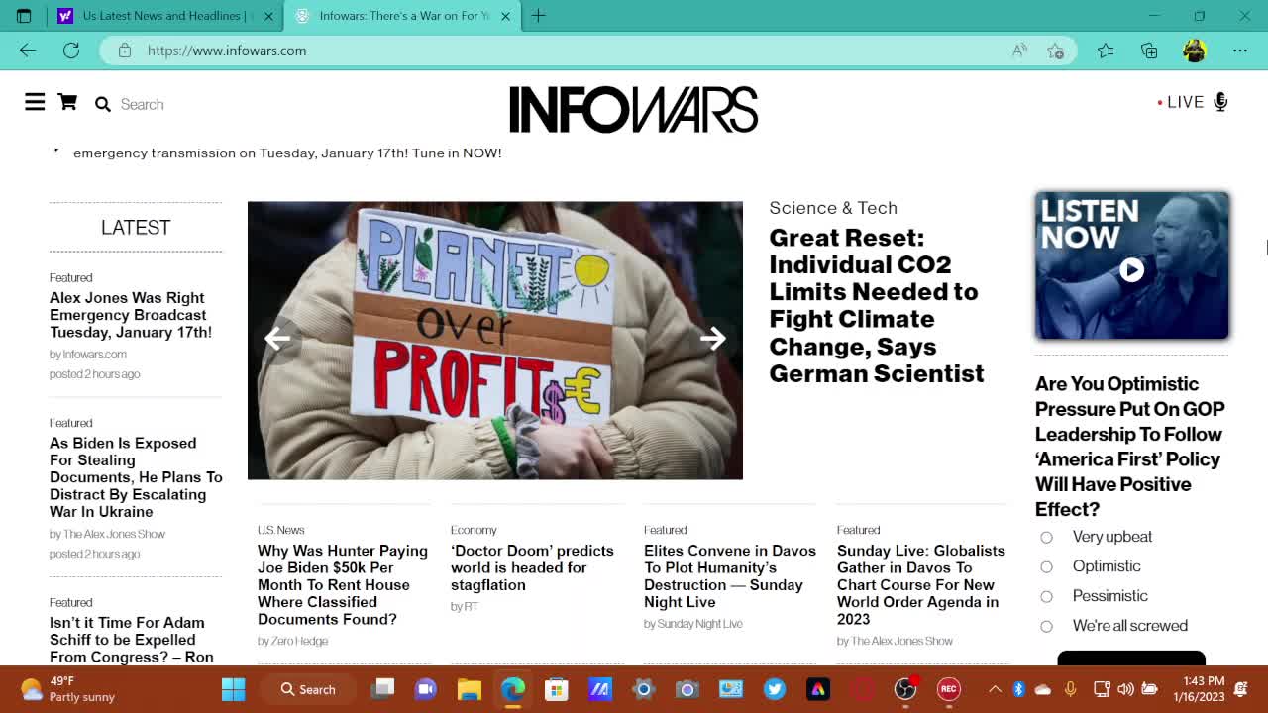Screen dimensions: 1268x713
Task: Go back to previous page
Action: pyautogui.click(x=28, y=51)
